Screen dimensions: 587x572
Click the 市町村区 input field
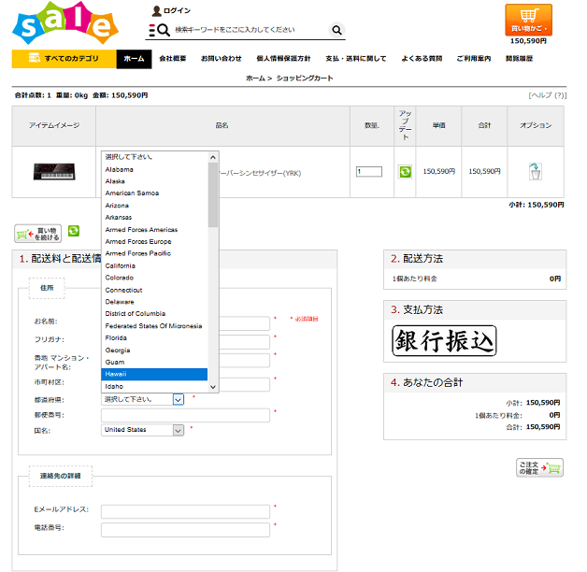coord(244,384)
